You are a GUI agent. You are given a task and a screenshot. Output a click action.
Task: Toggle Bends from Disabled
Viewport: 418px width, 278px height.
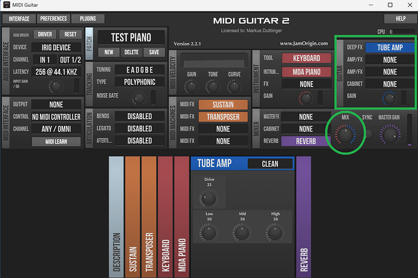pyautogui.click(x=139, y=116)
